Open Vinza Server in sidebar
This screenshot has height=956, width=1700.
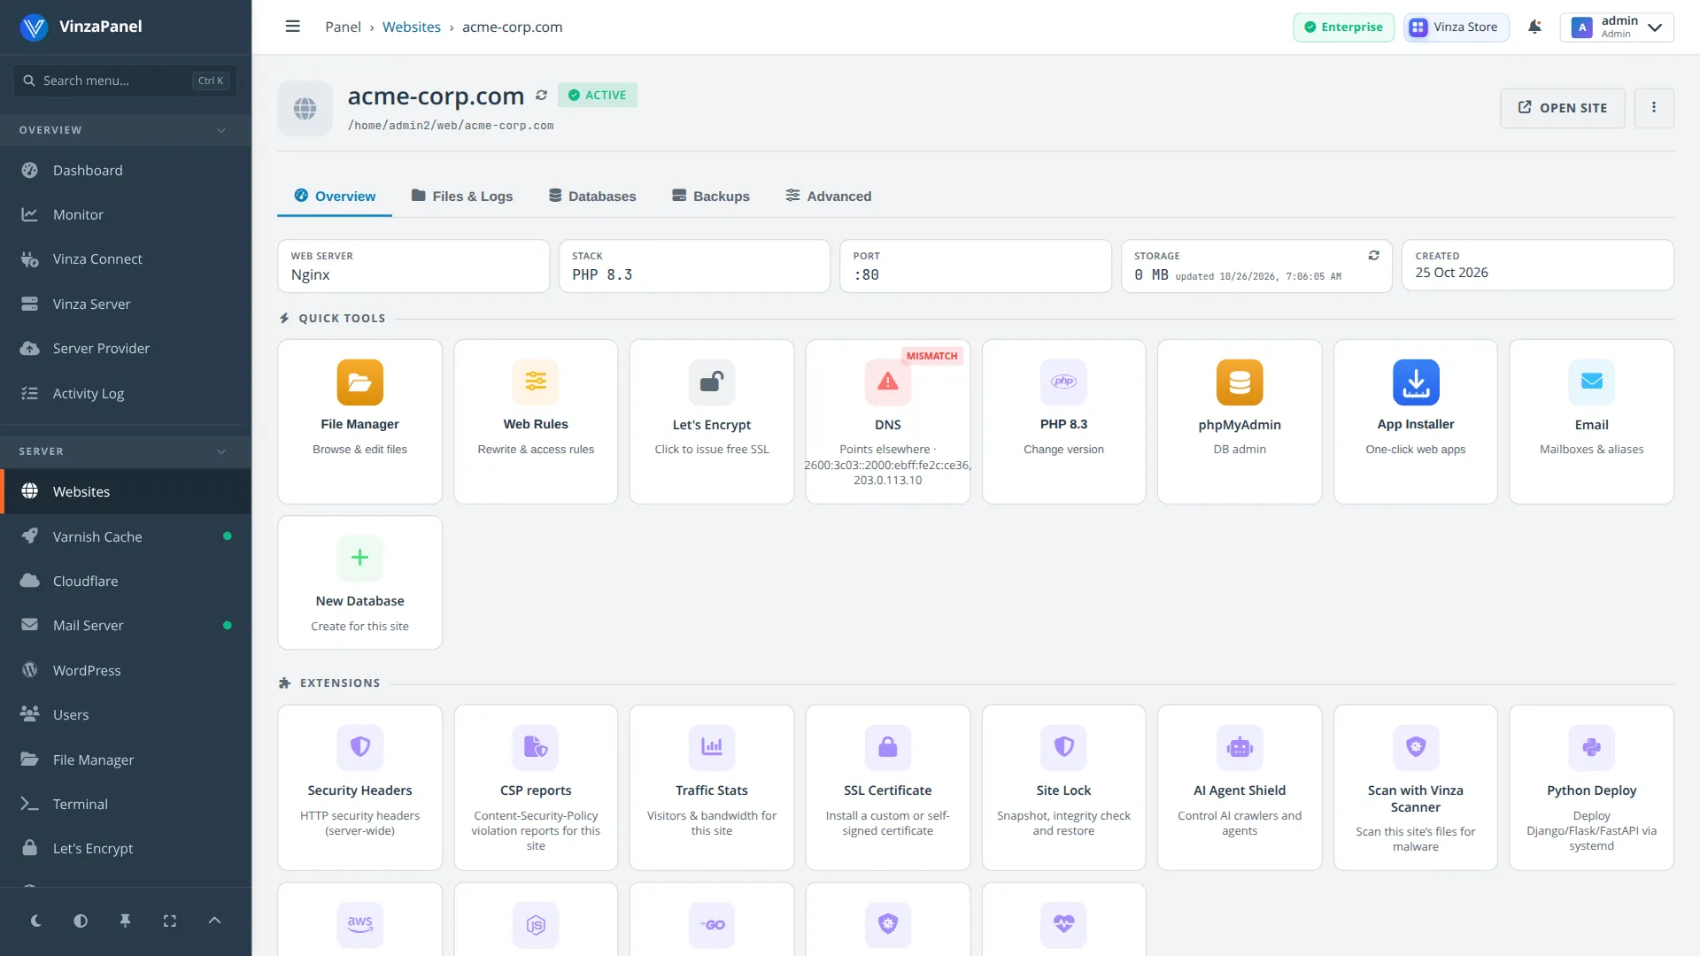126,304
